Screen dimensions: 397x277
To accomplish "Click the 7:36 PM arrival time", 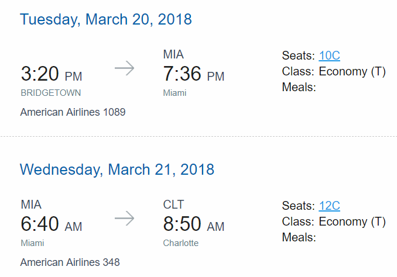I will (x=194, y=74).
